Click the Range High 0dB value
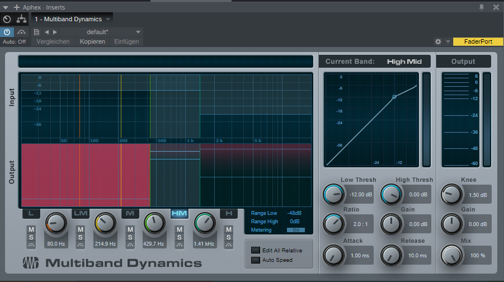 tap(295, 222)
